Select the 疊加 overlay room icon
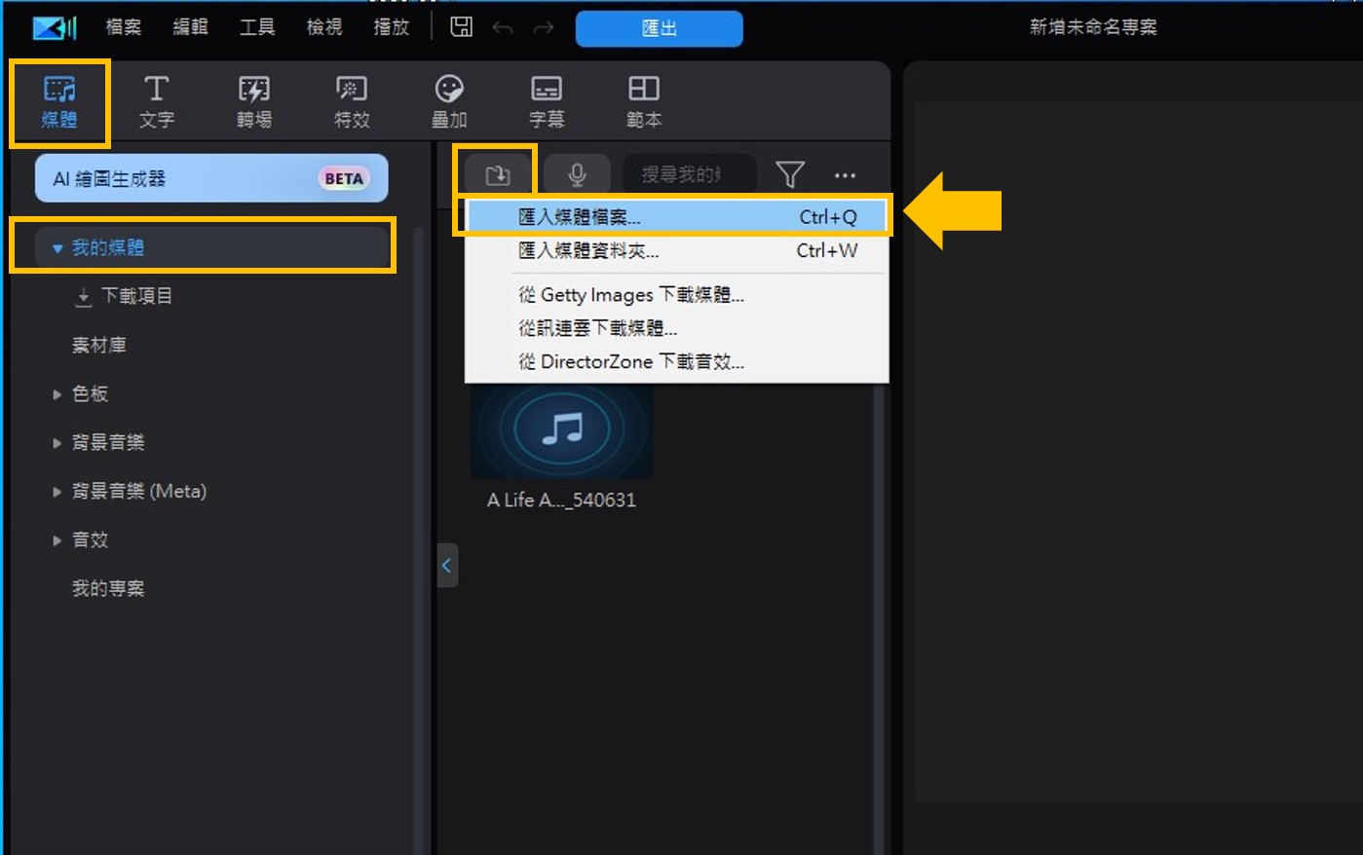The width and height of the screenshot is (1363, 855). [x=448, y=100]
